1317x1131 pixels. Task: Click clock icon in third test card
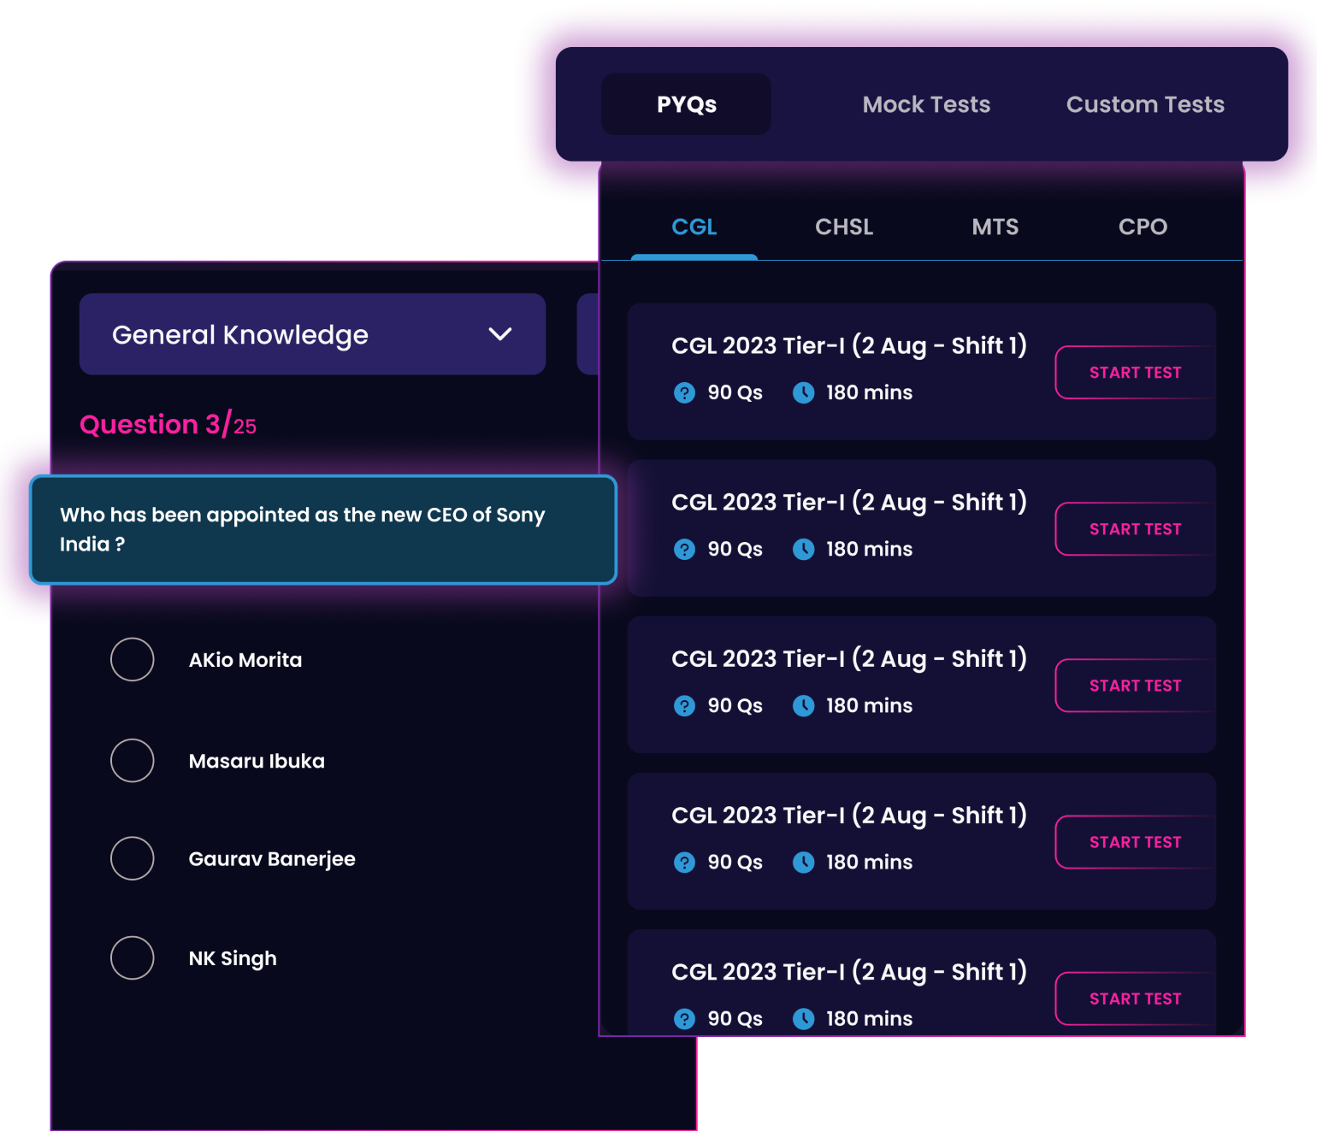[803, 706]
